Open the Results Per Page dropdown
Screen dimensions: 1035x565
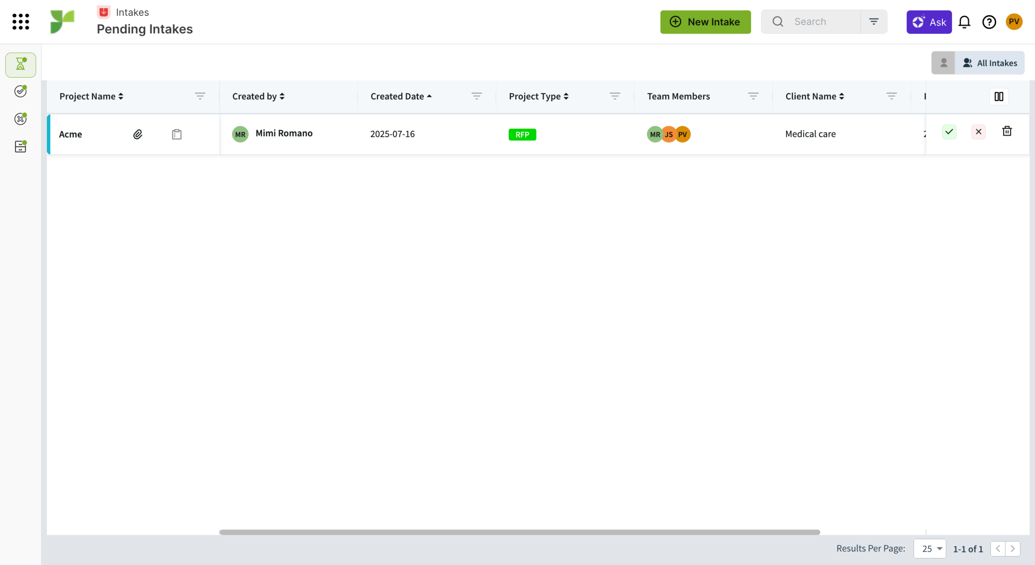click(x=929, y=548)
